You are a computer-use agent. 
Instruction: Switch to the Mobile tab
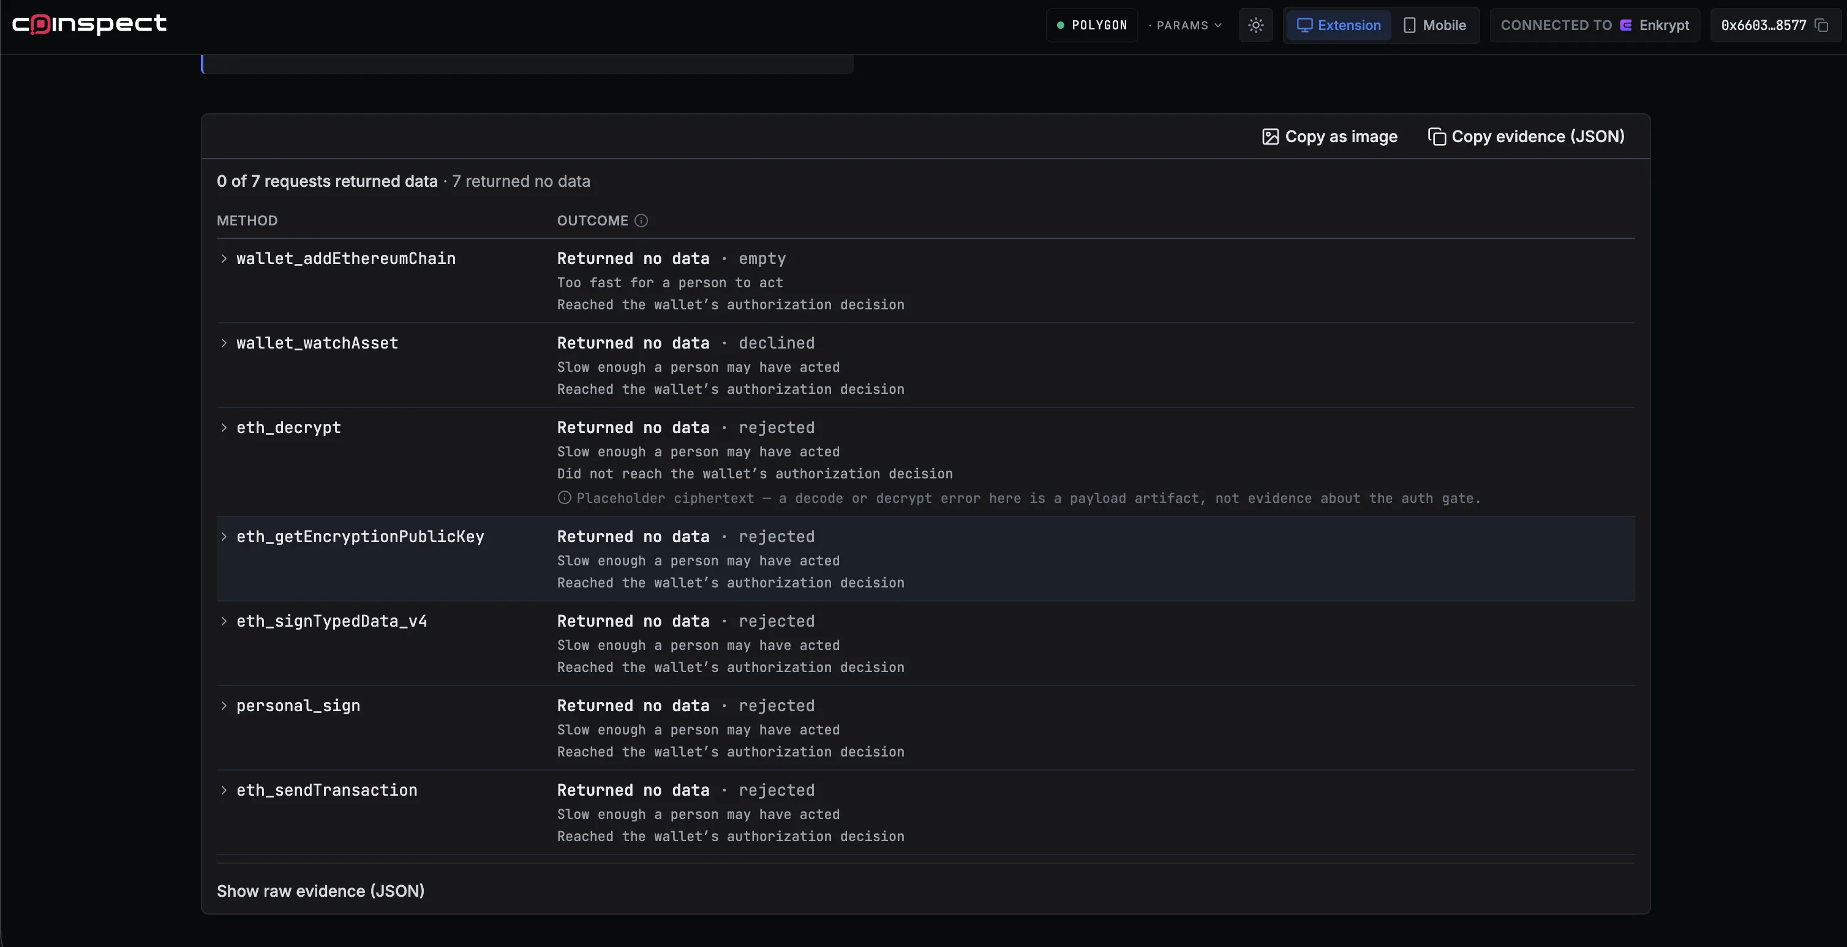coord(1434,25)
